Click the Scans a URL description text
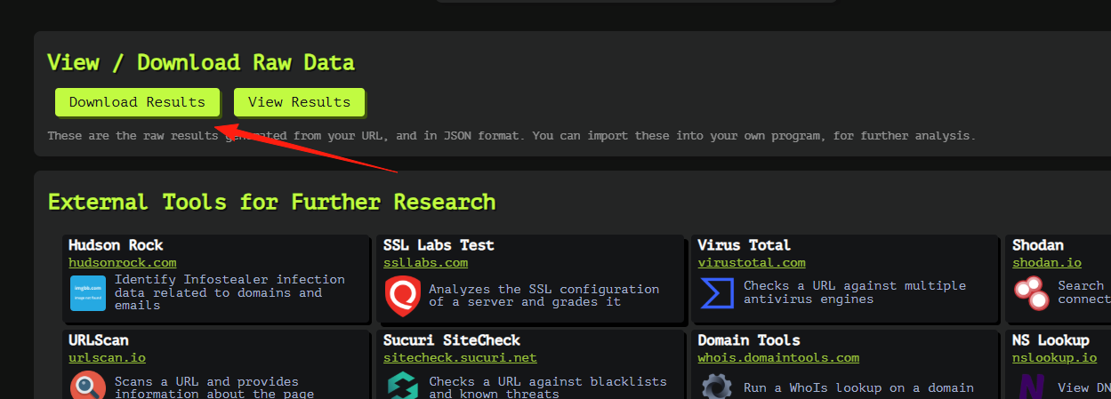The width and height of the screenshot is (1111, 399). 214,387
